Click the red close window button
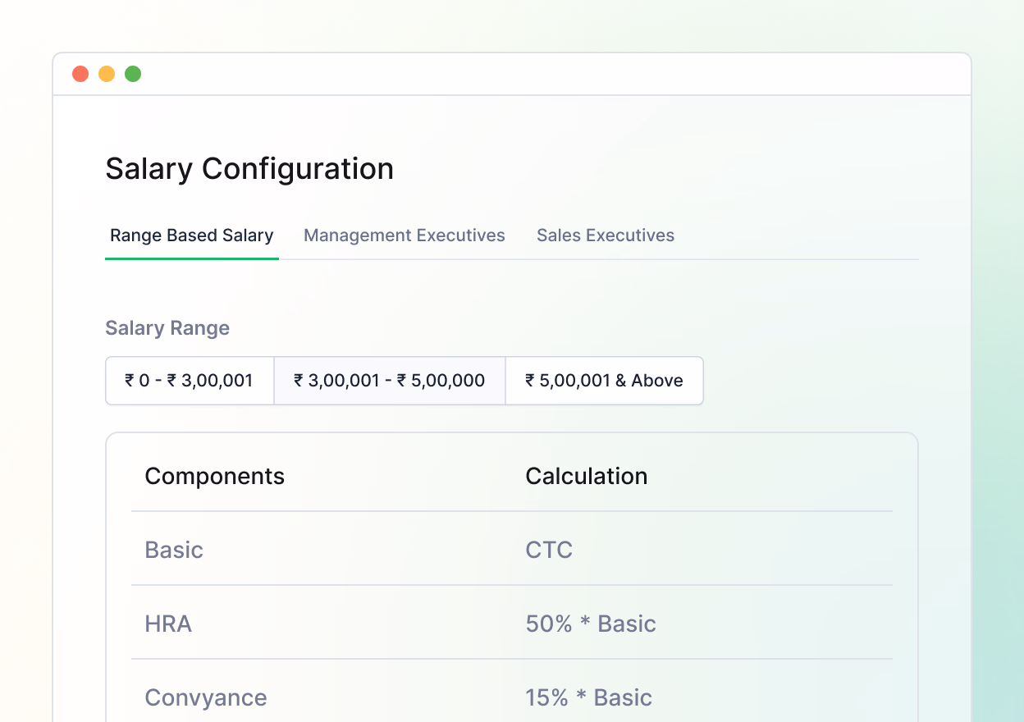 point(80,74)
